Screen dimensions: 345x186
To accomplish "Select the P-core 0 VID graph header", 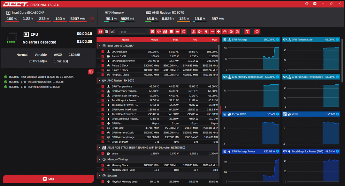I will pos(251,114).
